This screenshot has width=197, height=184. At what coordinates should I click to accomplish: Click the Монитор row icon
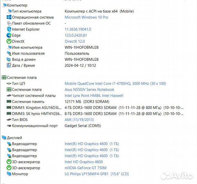pyautogui.click(x=9, y=174)
